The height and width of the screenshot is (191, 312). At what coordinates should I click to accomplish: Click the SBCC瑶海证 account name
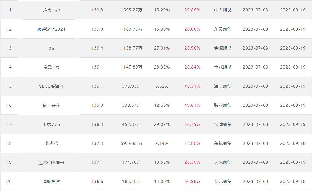pyautogui.click(x=51, y=86)
